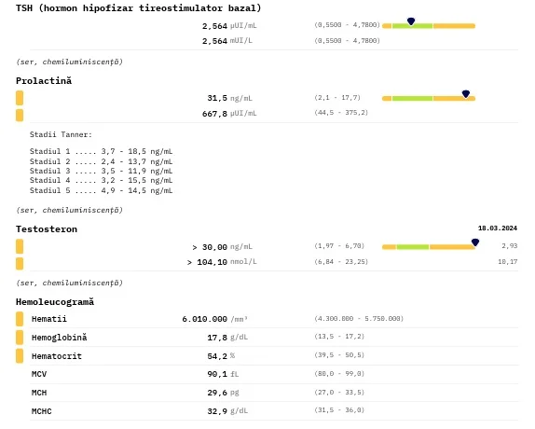This screenshot has width=535, height=429.
Task: Click Stadiul 3 Tanner reference line
Action: (101, 171)
